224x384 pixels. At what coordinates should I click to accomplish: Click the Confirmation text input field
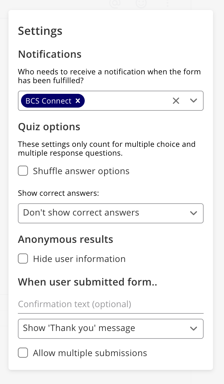pyautogui.click(x=111, y=304)
